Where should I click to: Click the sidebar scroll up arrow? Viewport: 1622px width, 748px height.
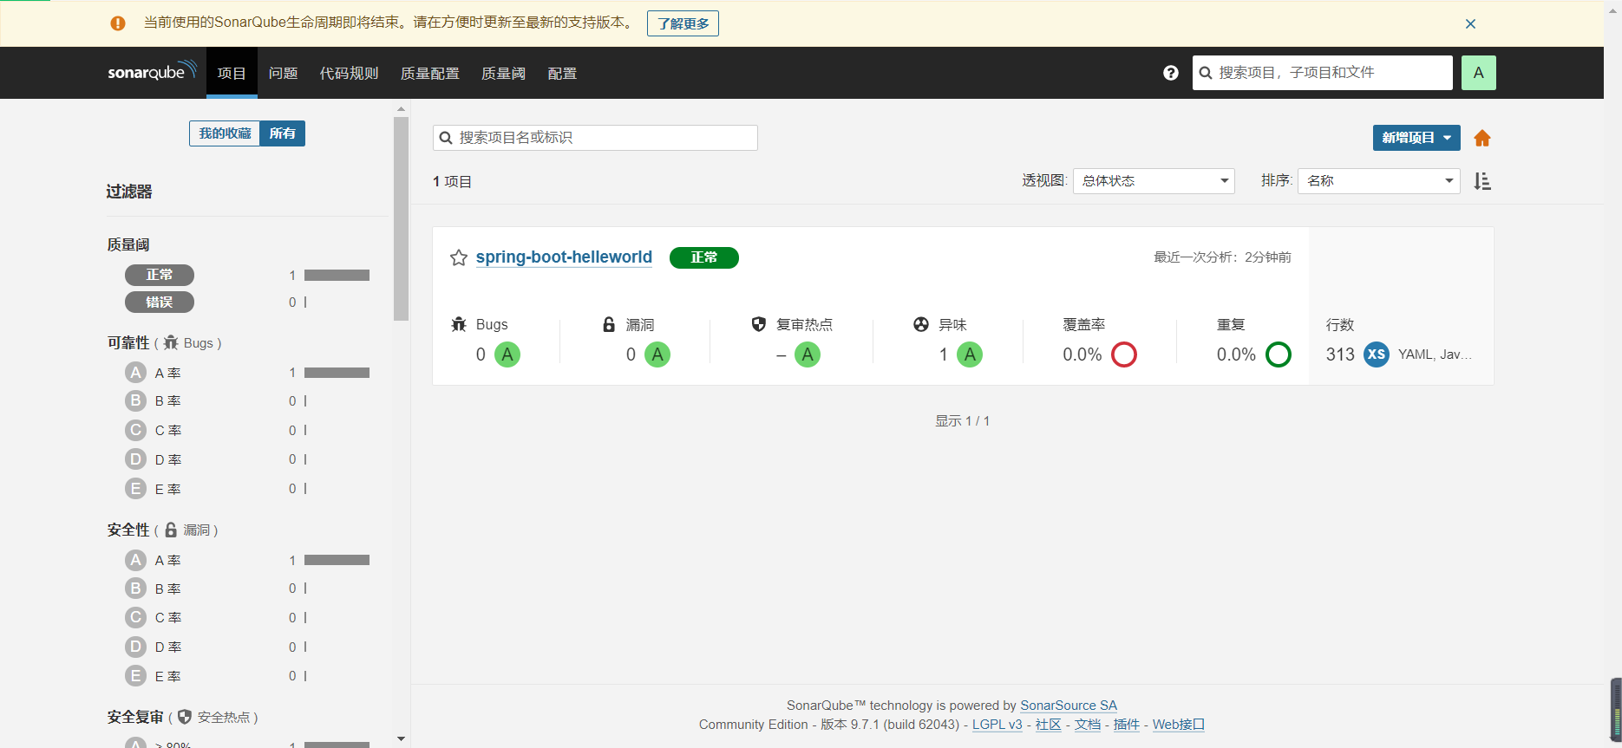click(401, 109)
